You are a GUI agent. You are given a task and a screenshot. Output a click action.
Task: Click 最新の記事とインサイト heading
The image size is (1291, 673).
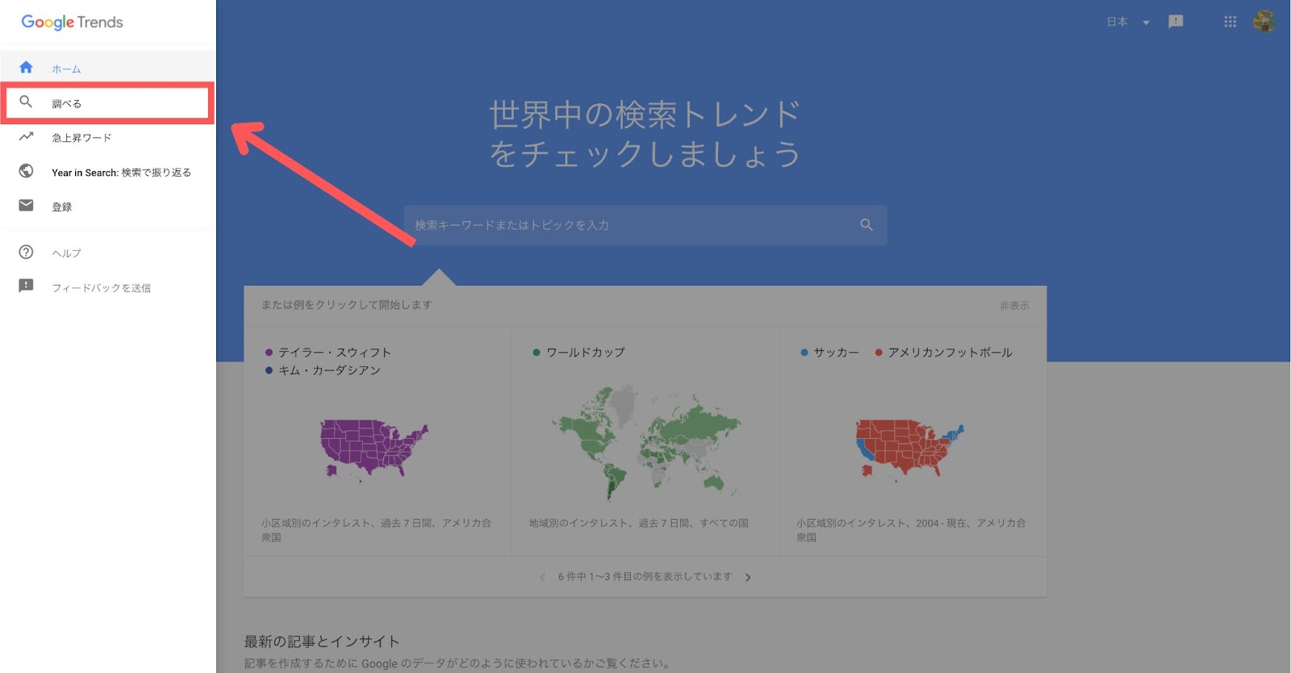(x=322, y=642)
